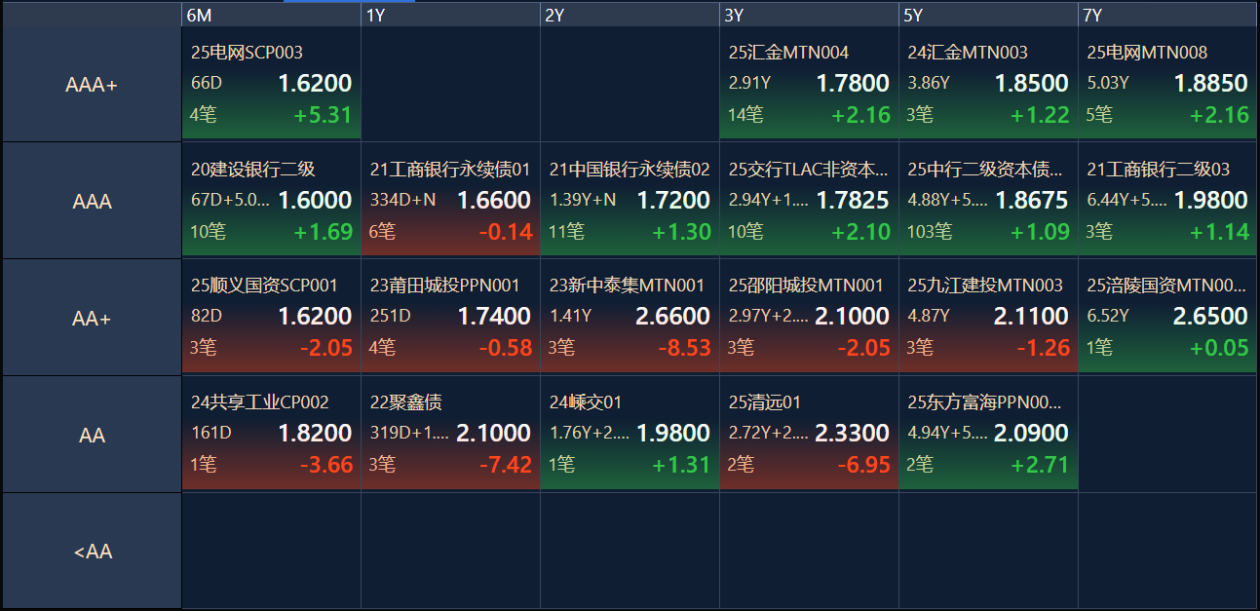The image size is (1260, 611).
Task: Open the 23新中泰集MTN001 bond card
Action: 630,317
